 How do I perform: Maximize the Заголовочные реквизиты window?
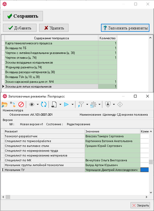pos(135,96)
